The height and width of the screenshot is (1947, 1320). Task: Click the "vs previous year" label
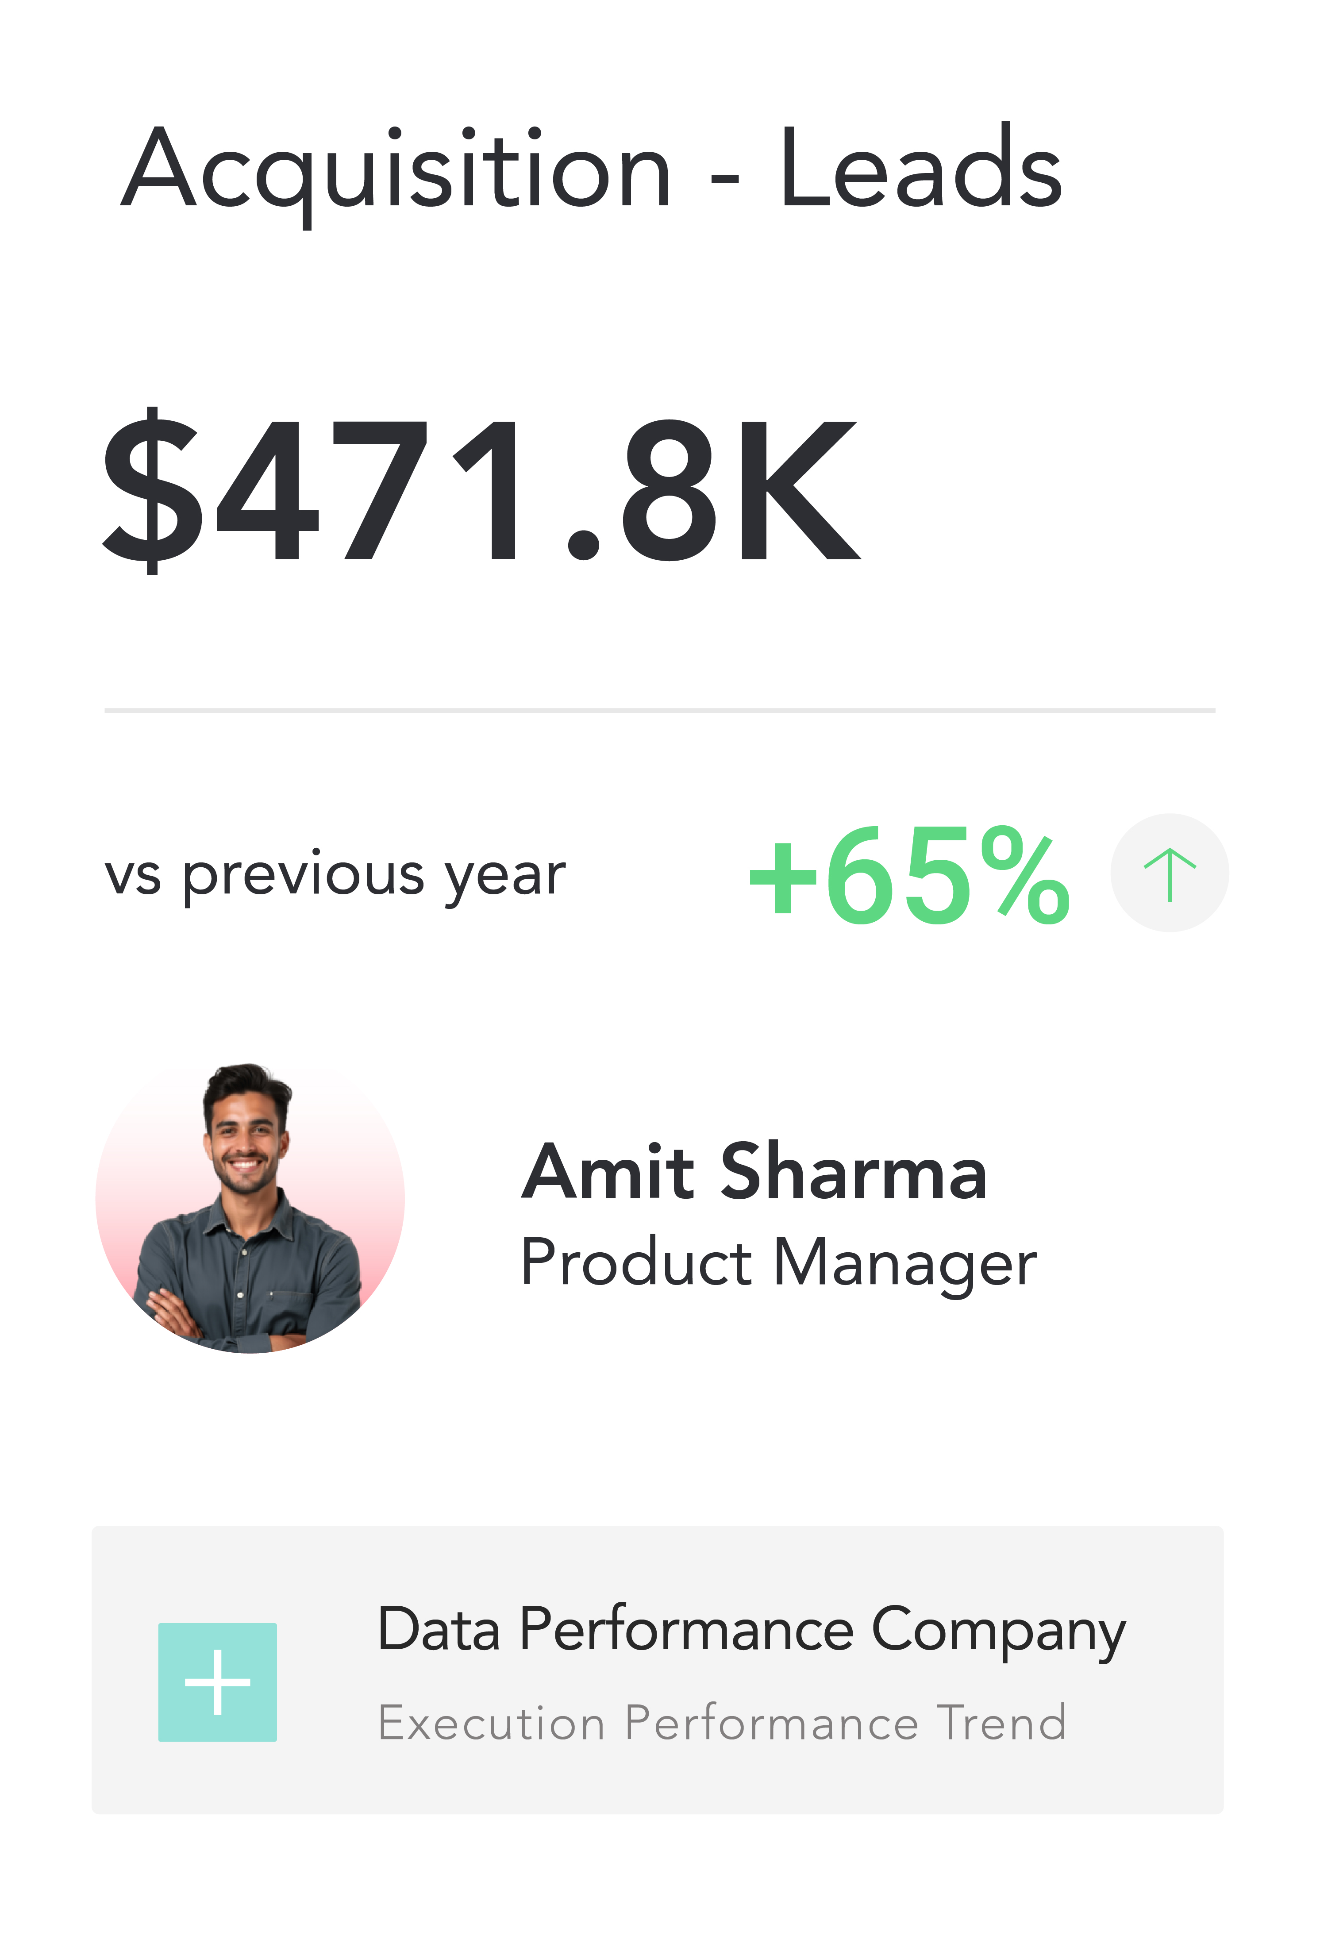tap(335, 876)
